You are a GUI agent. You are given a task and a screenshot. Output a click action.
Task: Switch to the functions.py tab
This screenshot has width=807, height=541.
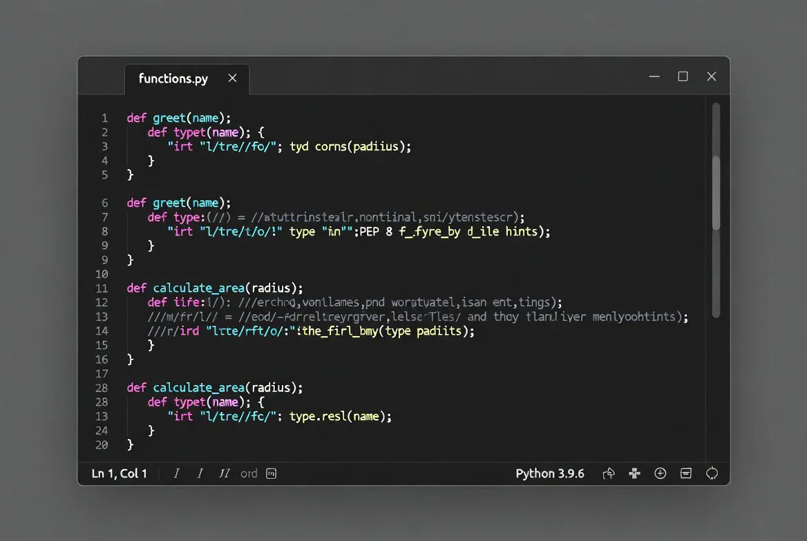tap(187, 79)
